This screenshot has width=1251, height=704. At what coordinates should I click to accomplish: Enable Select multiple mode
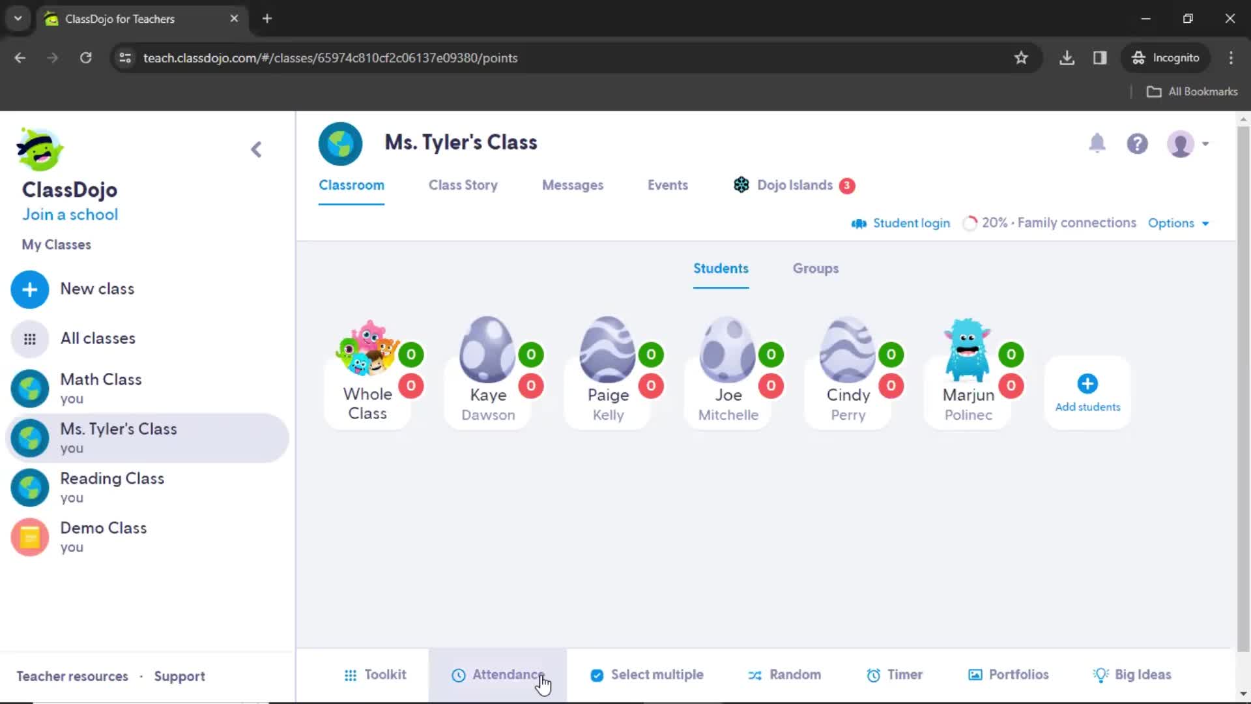pos(647,675)
